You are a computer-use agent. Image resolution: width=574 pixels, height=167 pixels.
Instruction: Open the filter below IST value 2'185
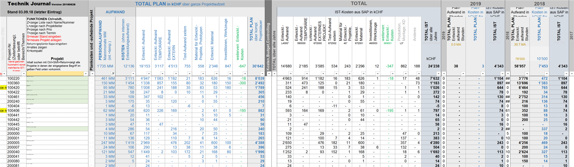(x=306, y=73)
